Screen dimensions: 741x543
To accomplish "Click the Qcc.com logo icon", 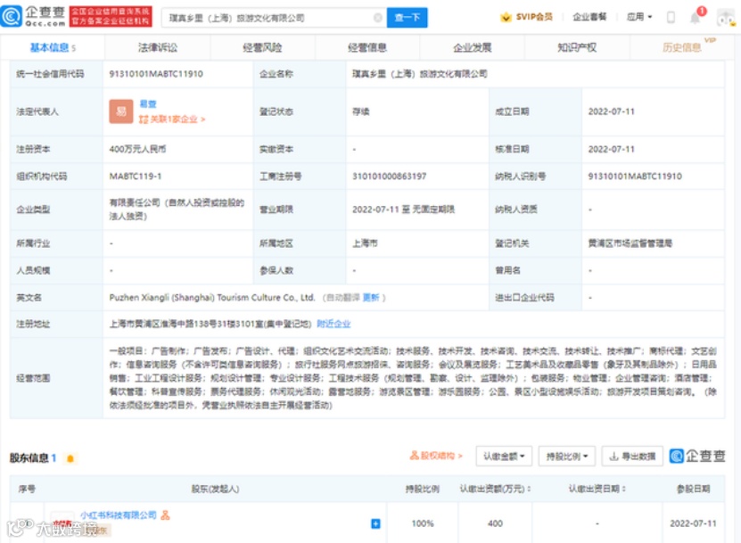I will tap(12, 17).
